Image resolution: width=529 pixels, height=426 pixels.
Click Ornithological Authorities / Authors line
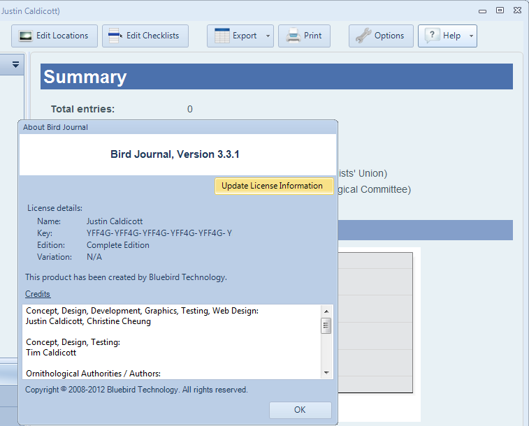[94, 374]
